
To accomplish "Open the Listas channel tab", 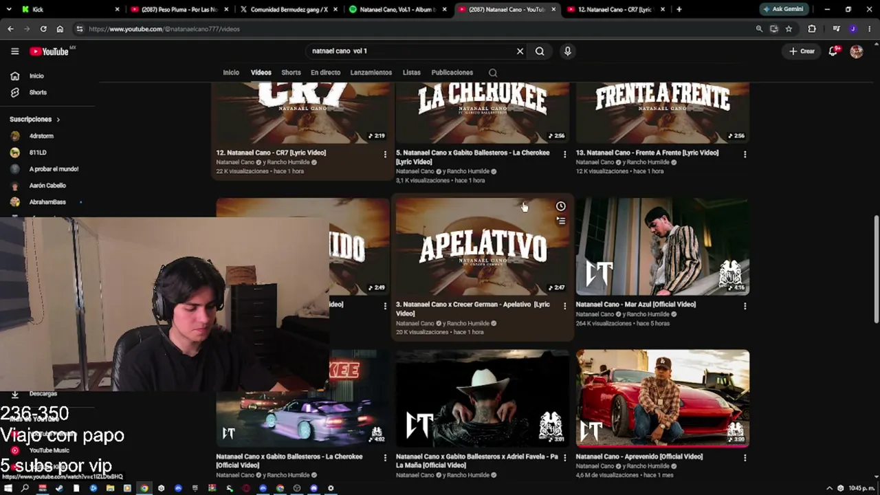I will (x=412, y=72).
